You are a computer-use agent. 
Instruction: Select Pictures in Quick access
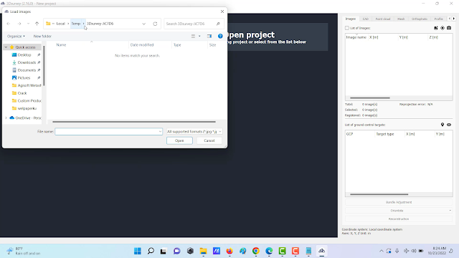[x=24, y=78]
